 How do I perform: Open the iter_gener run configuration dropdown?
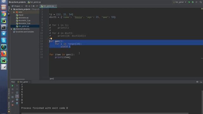point(180,2)
